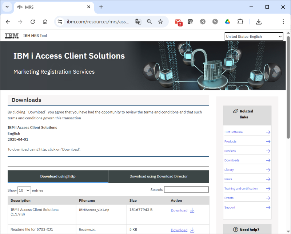Click the table Search input field

186,190
